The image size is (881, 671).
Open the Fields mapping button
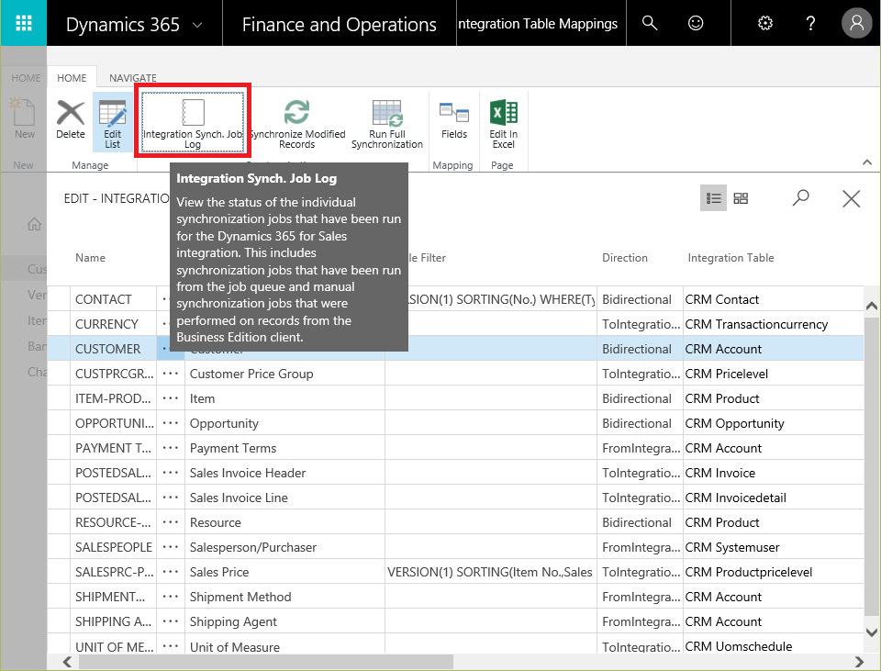coord(454,119)
